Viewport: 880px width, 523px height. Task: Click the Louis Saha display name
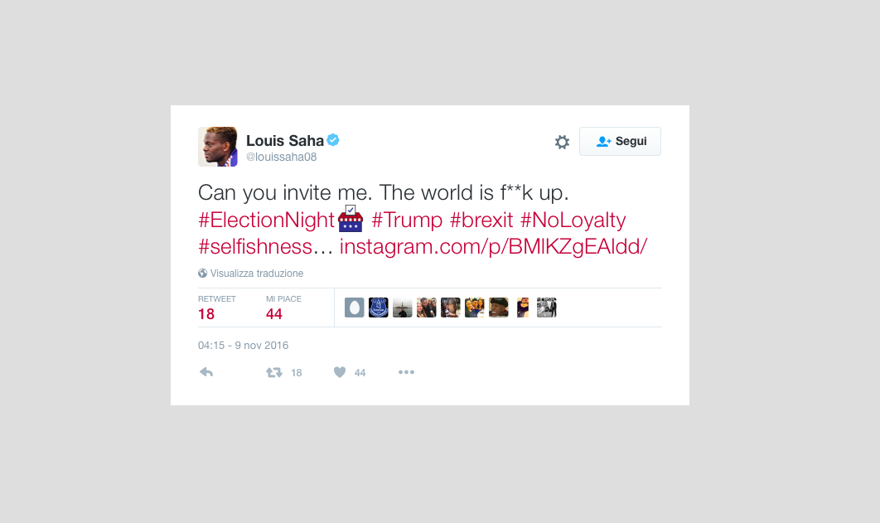click(x=285, y=141)
